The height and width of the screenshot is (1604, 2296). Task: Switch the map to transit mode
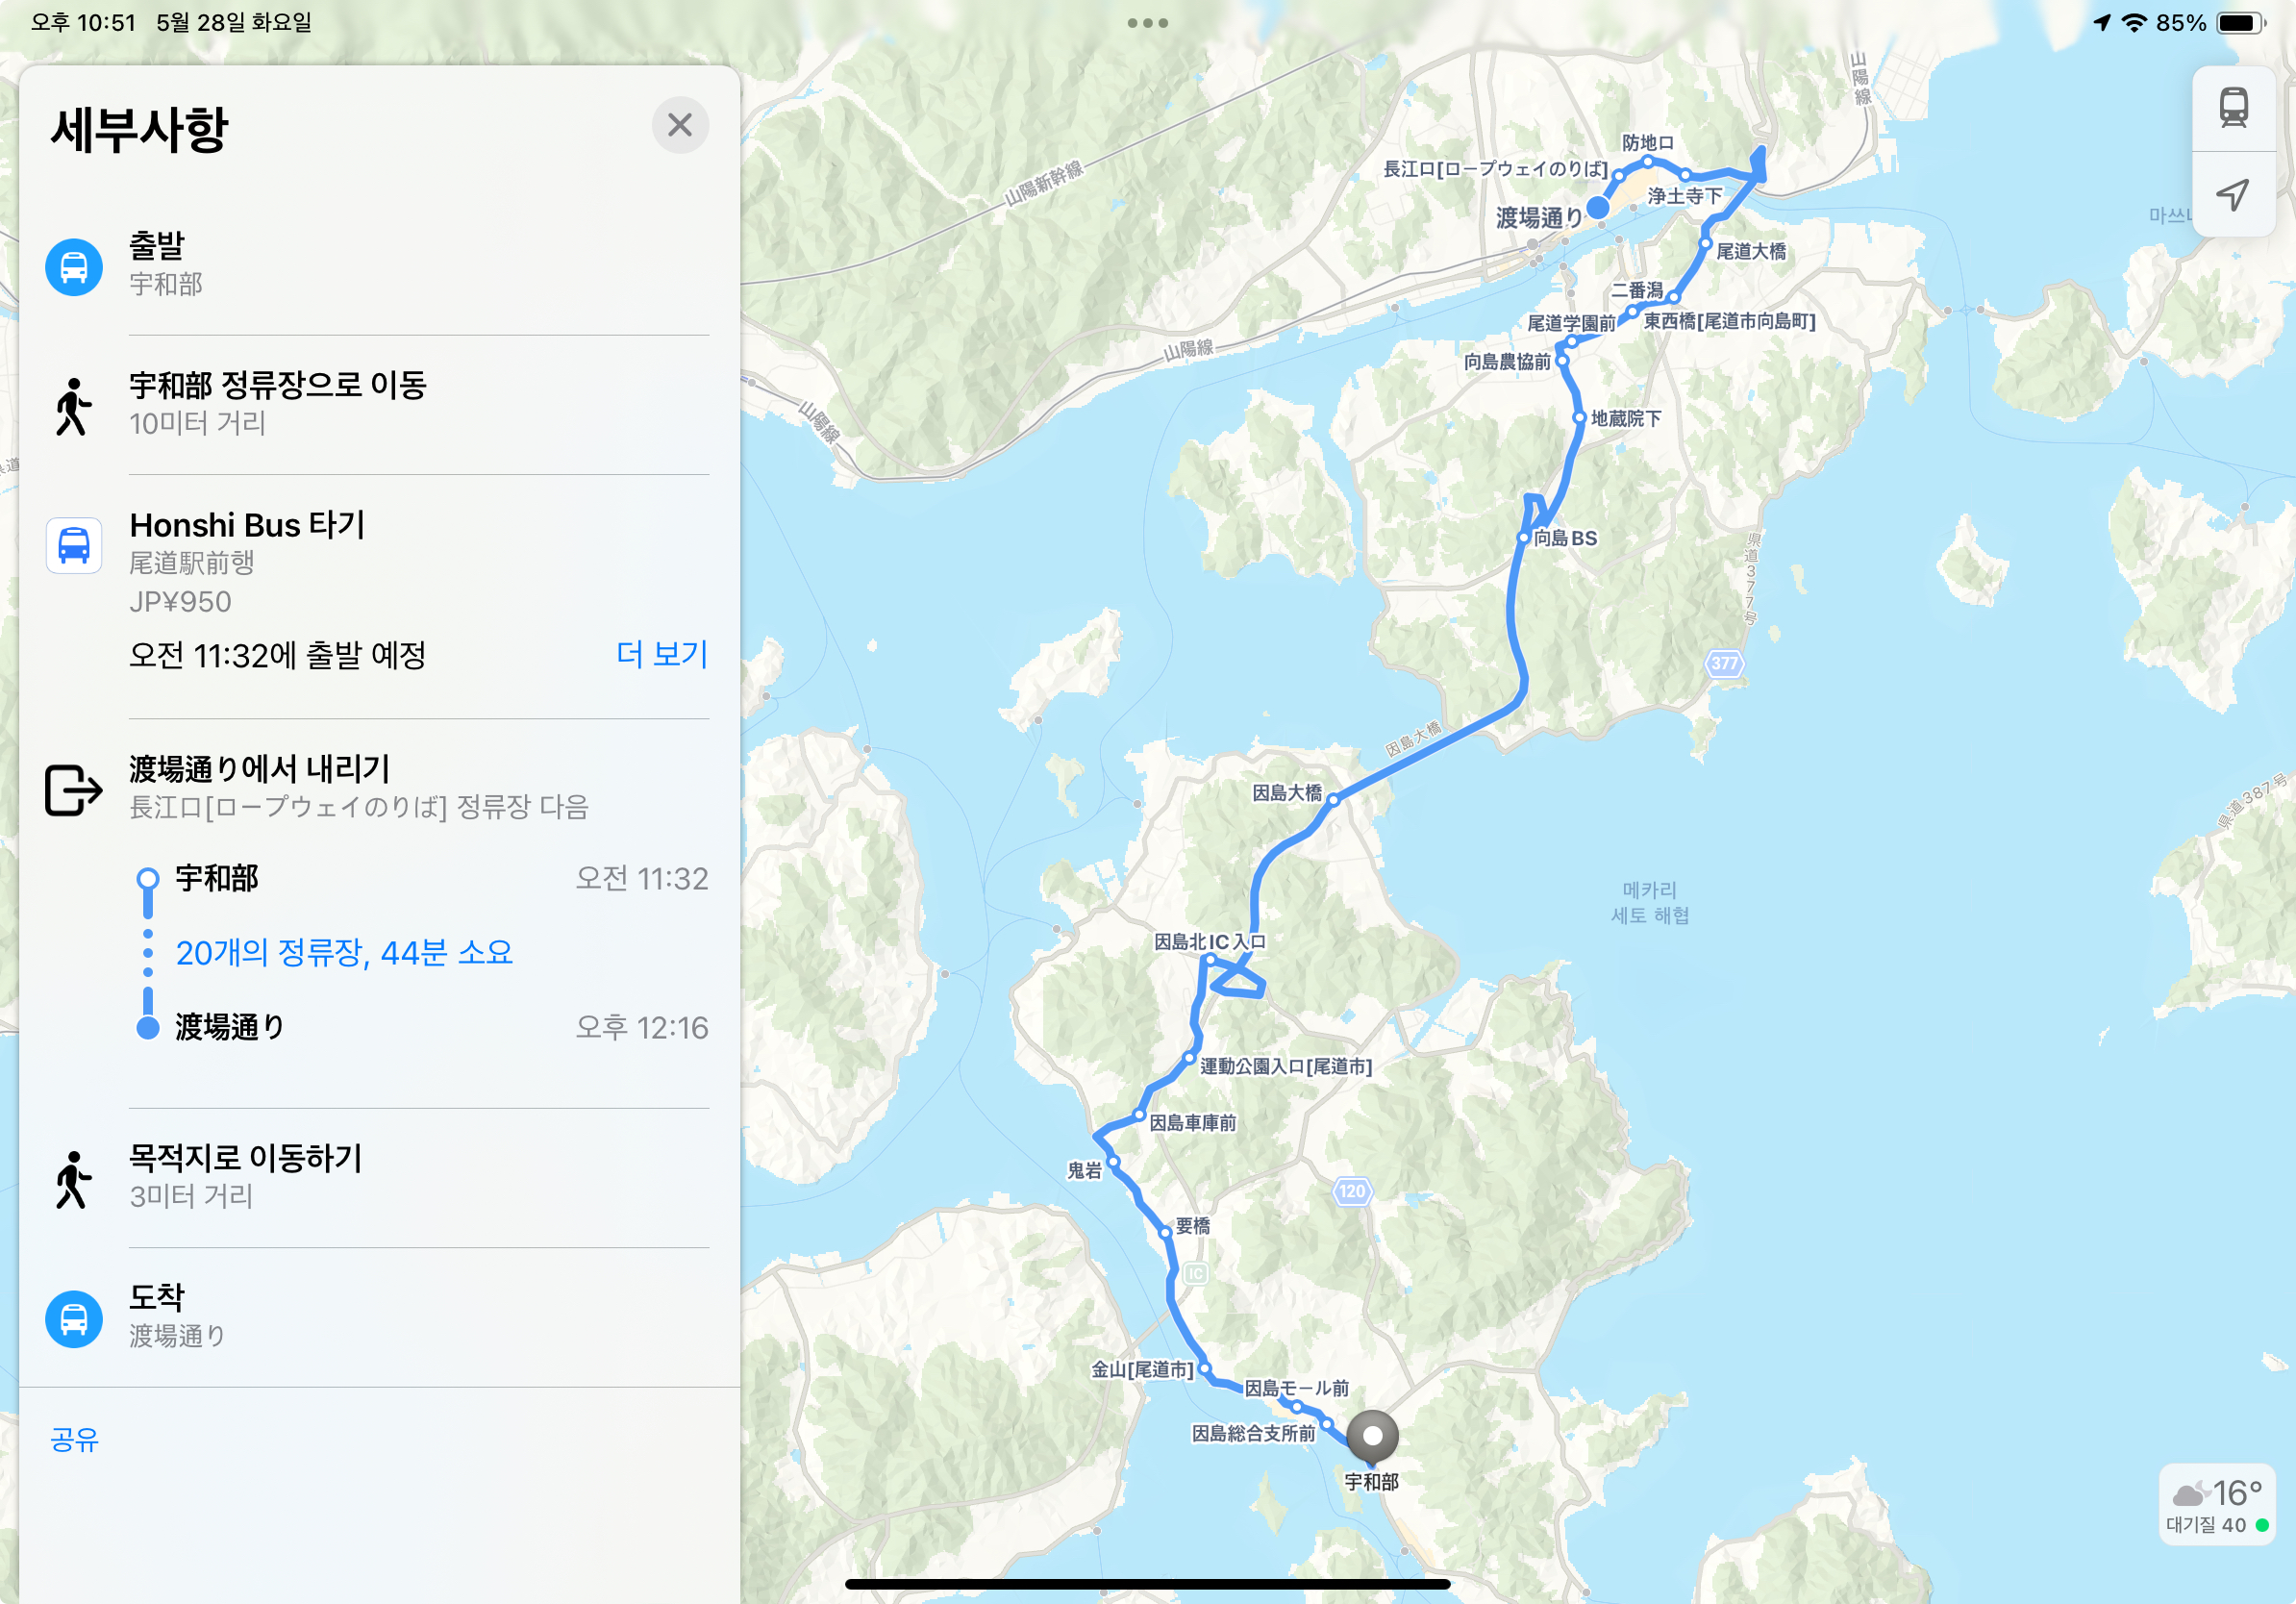[2233, 108]
